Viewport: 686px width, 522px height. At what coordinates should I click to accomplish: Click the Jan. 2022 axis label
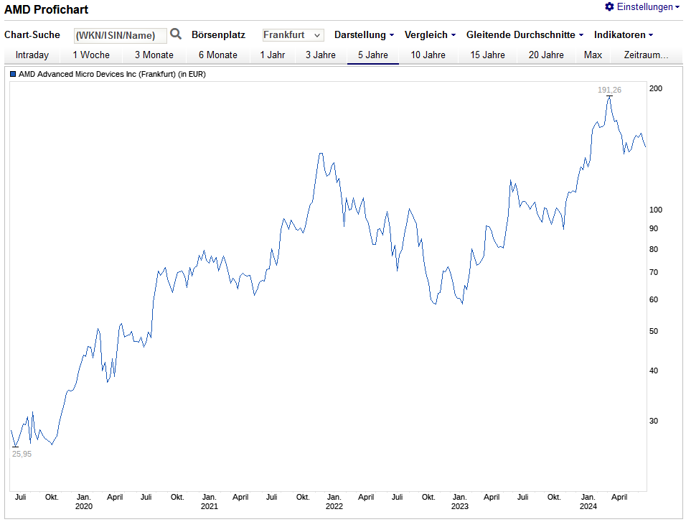click(x=334, y=501)
